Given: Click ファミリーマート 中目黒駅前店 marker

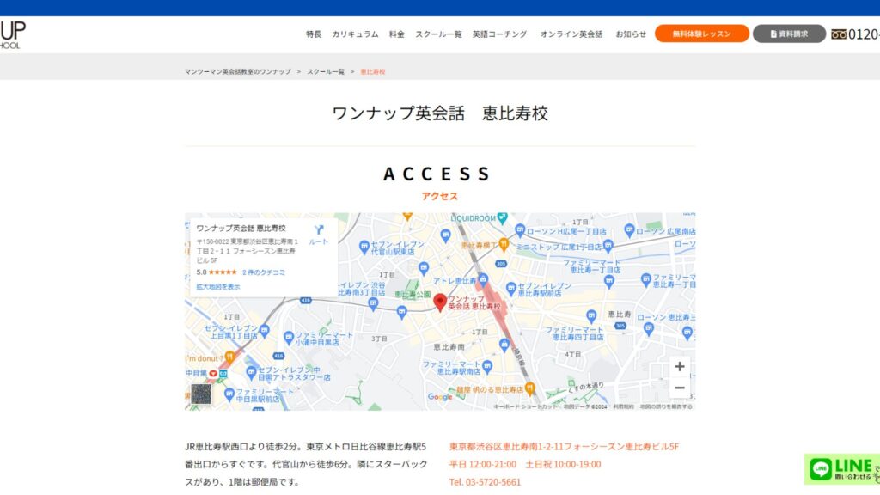Looking at the screenshot, I should pos(229,394).
